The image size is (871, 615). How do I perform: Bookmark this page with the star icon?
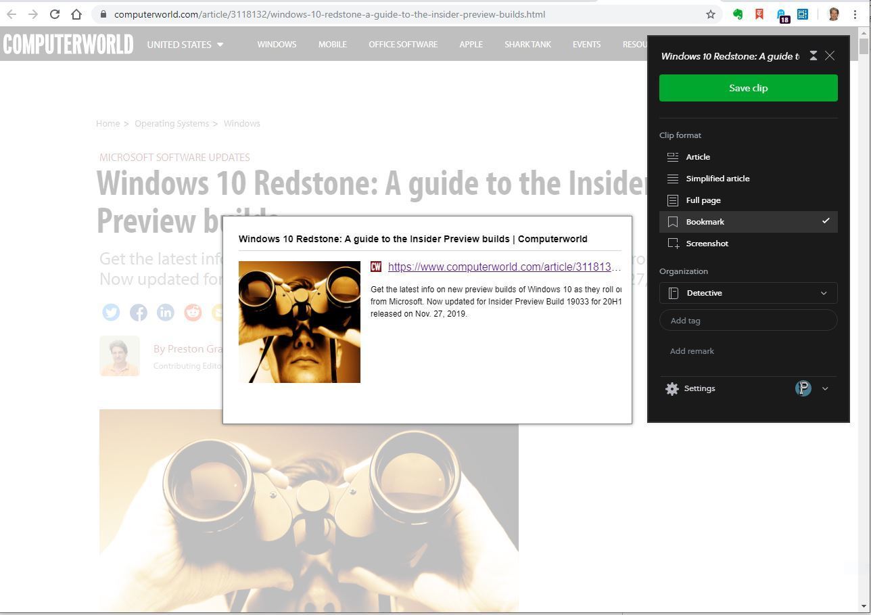[711, 14]
